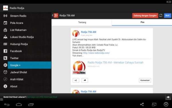Click the Komentari button
Screen dimensions: 172x108
[145, 80]
